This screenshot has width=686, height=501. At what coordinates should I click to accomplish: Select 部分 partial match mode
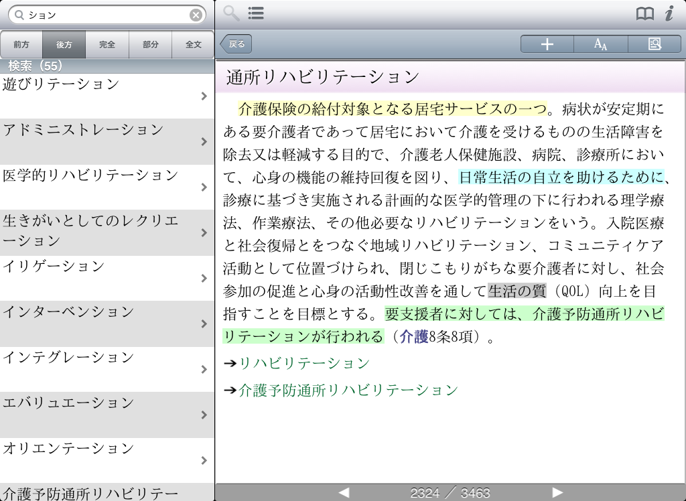(151, 45)
